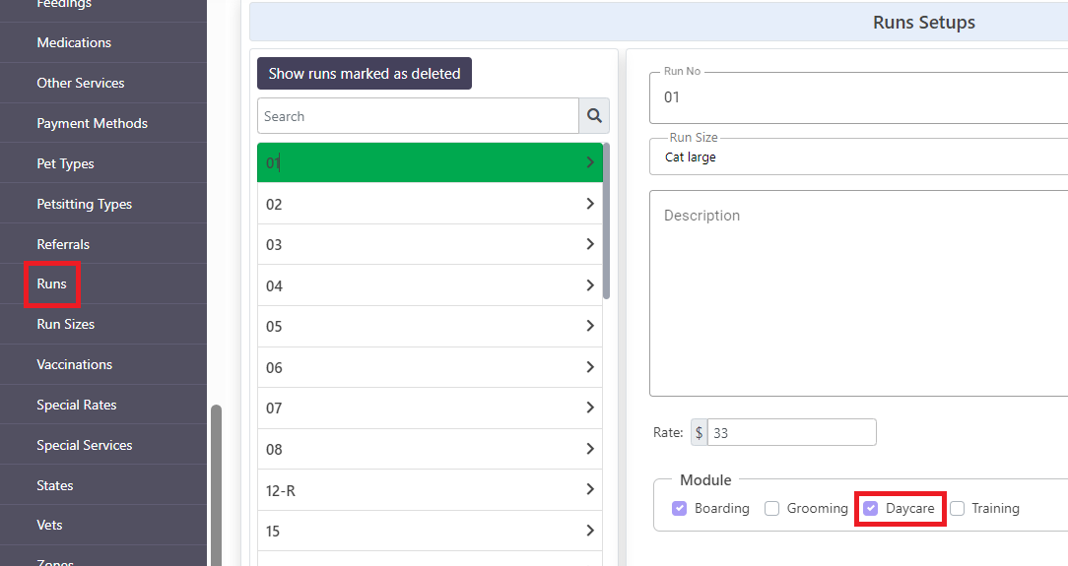The width and height of the screenshot is (1068, 566).
Task: Open run 02 via its chevron arrow
Action: click(590, 204)
